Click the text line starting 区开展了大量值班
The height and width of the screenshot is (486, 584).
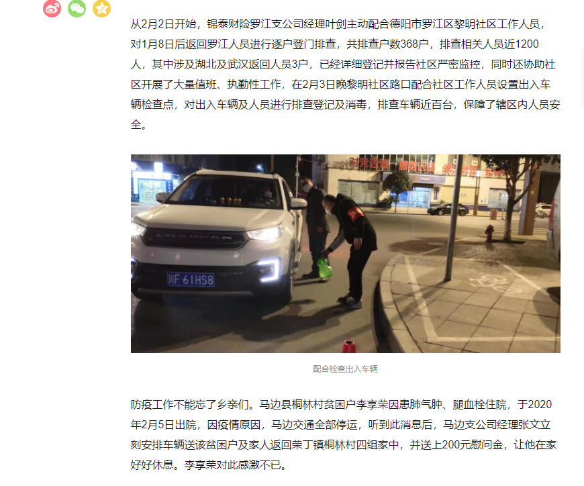point(340,85)
